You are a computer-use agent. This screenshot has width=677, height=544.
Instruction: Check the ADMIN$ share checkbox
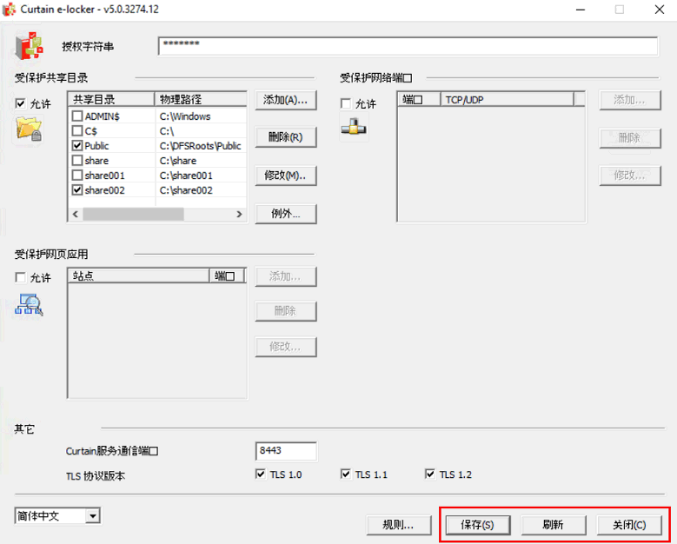[77, 116]
